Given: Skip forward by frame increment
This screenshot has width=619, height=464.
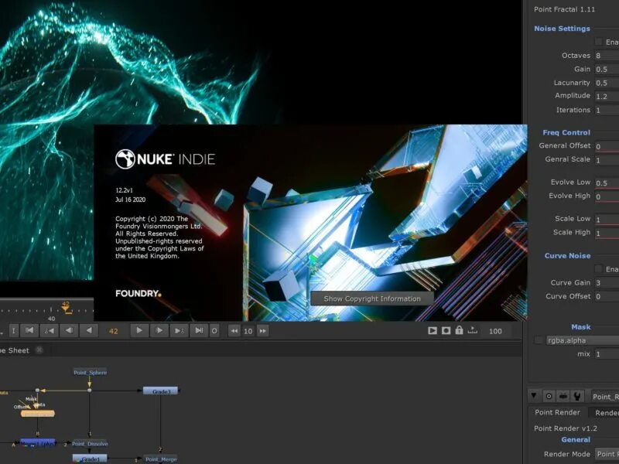Looking at the screenshot, I should 262,331.
